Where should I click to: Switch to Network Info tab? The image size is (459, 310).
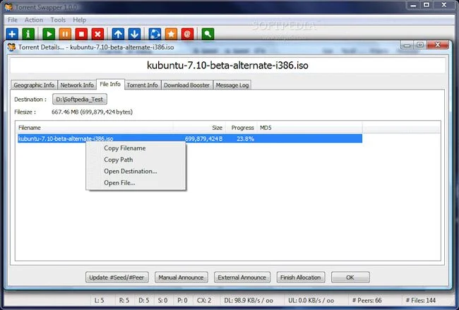(x=77, y=85)
